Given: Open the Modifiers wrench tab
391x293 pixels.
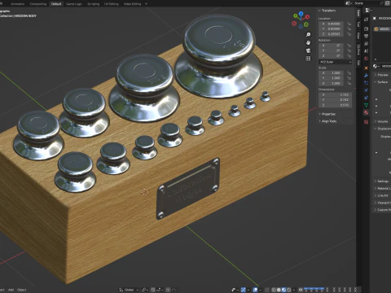Looking at the screenshot, I should 367,76.
